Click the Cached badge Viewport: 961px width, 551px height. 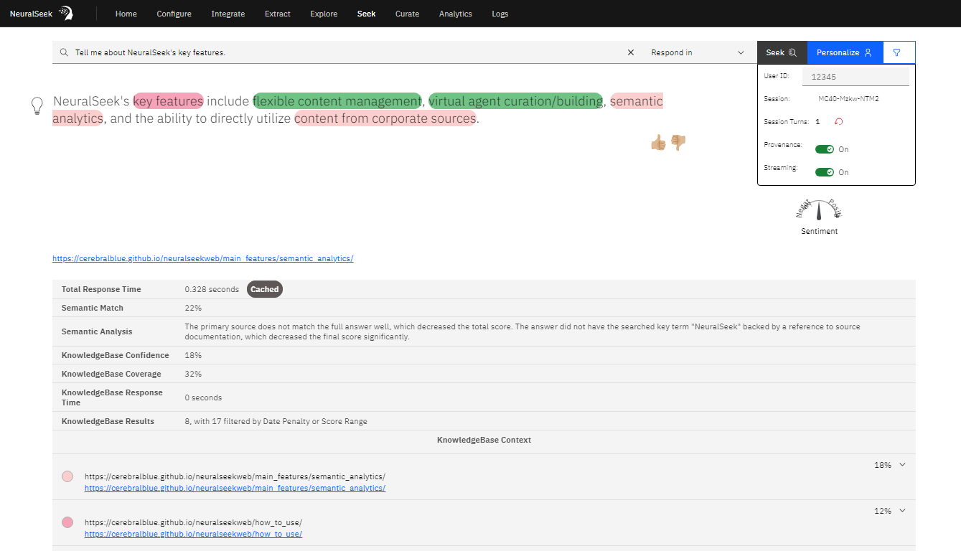point(265,289)
